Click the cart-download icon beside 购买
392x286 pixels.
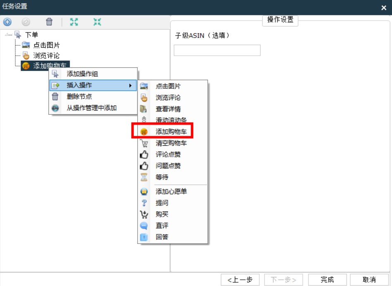(x=144, y=214)
